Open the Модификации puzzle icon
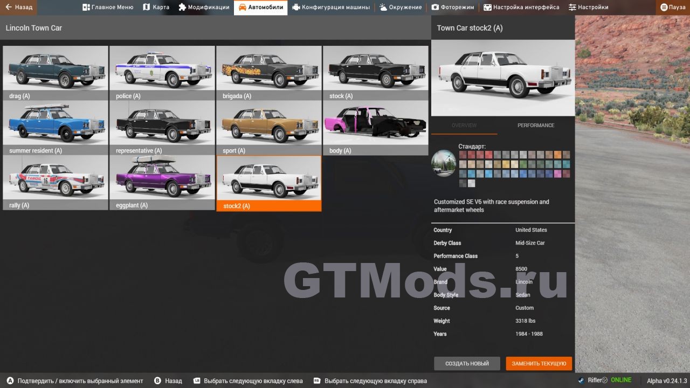This screenshot has width=690, height=388. coord(182,7)
